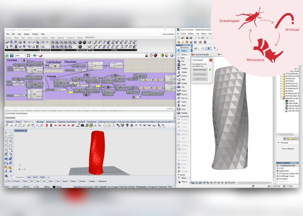303x216 pixels.
Task: Select the Rhino rectangle tool icon
Action: click(x=10, y=145)
